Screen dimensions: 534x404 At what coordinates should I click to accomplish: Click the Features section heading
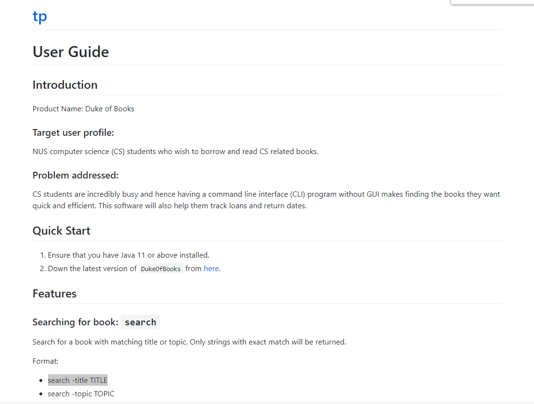coord(54,293)
